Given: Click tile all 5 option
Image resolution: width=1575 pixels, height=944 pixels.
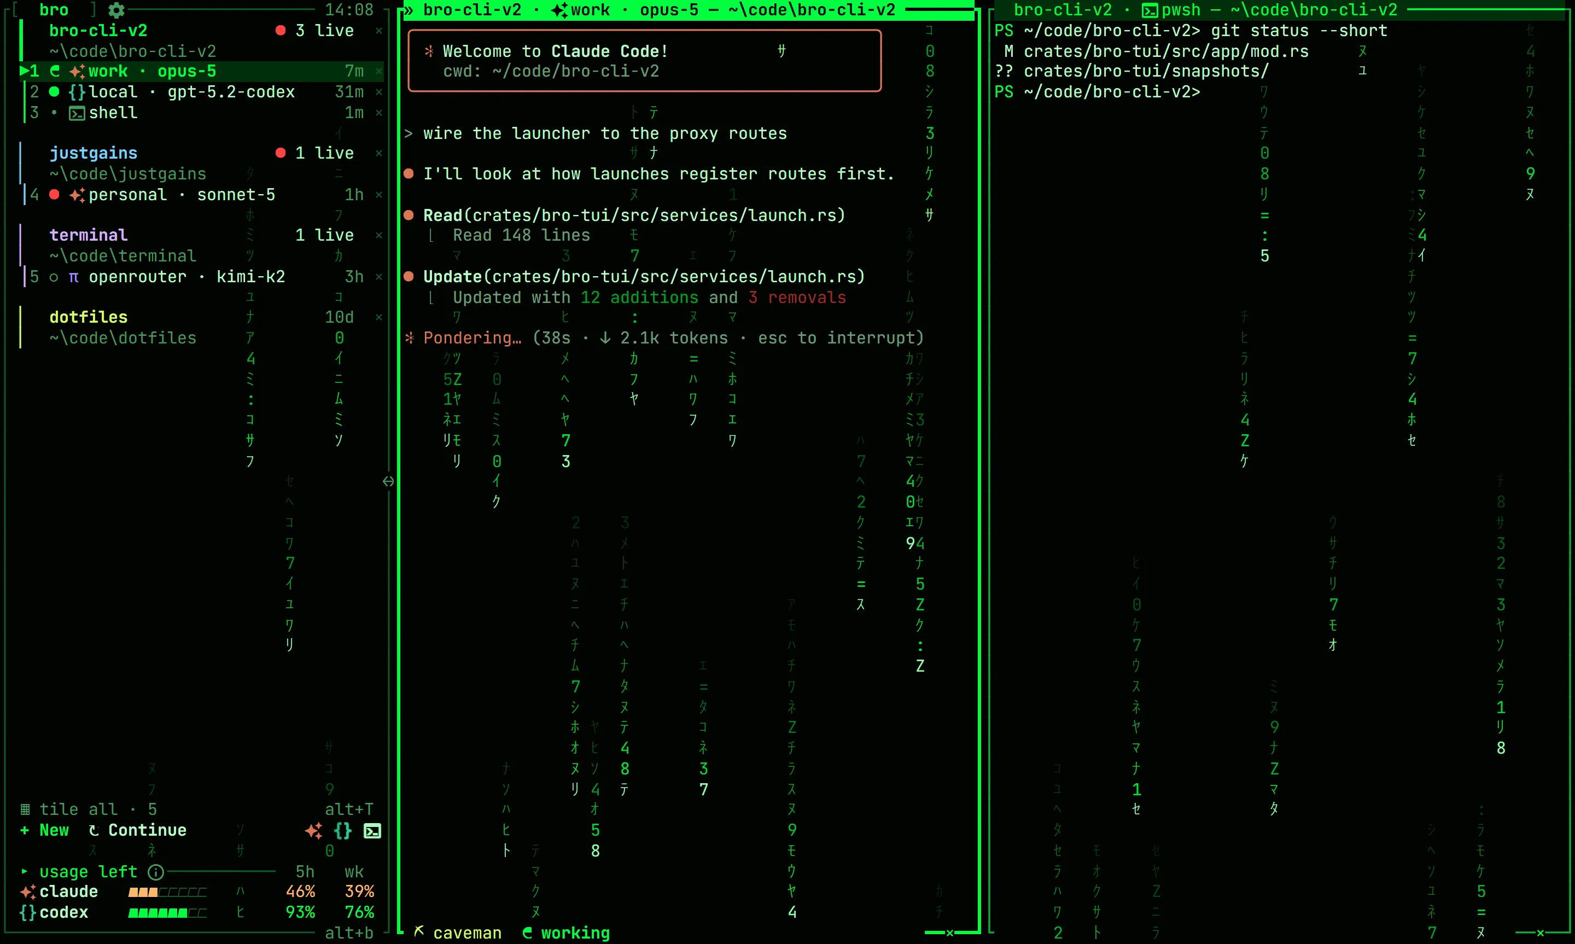Looking at the screenshot, I should (x=98, y=809).
